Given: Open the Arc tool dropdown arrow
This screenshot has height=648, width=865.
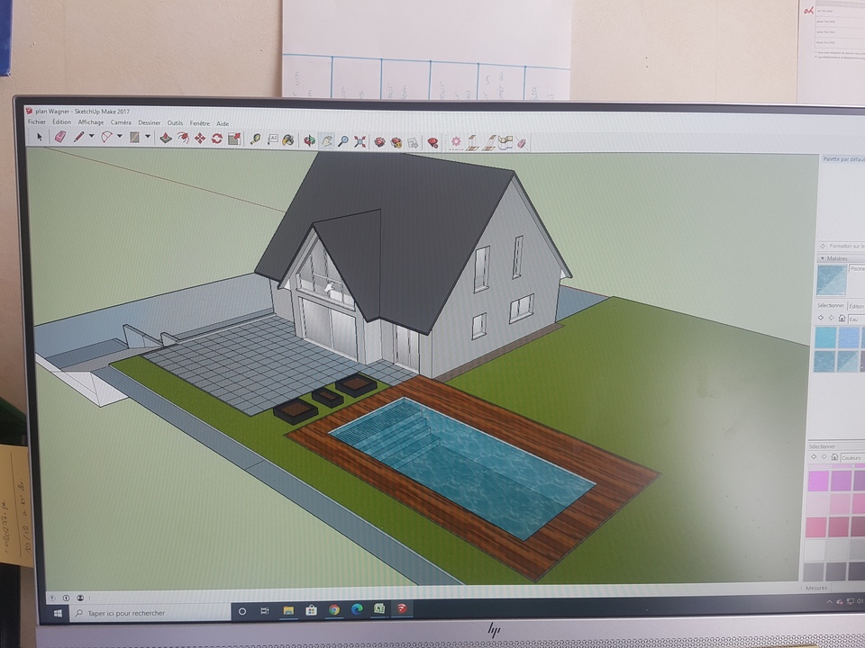Looking at the screenshot, I should (x=119, y=137).
